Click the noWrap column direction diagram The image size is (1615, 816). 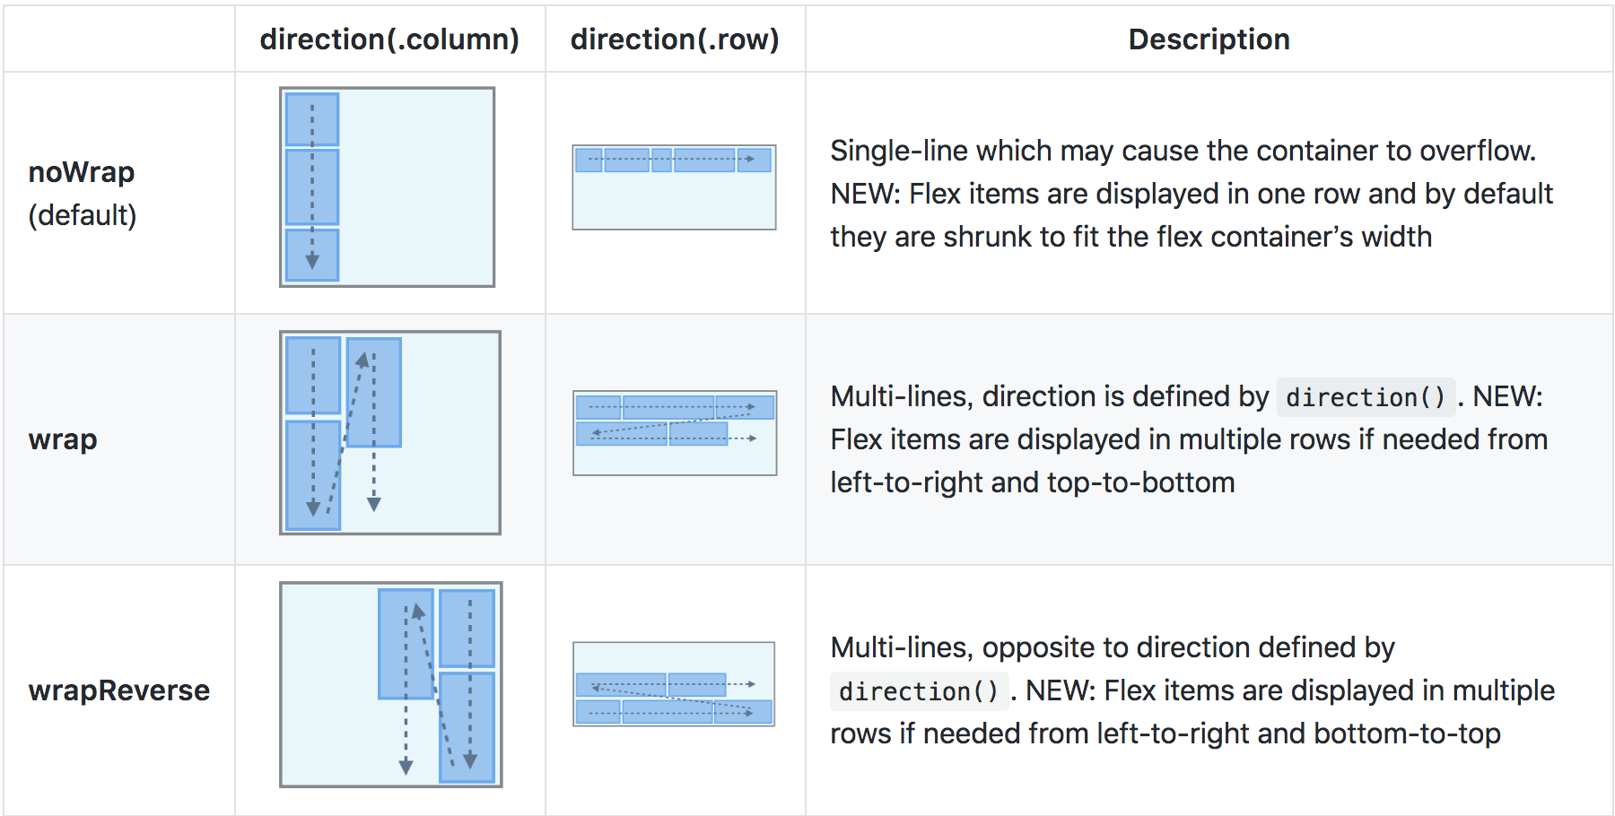coord(387,187)
